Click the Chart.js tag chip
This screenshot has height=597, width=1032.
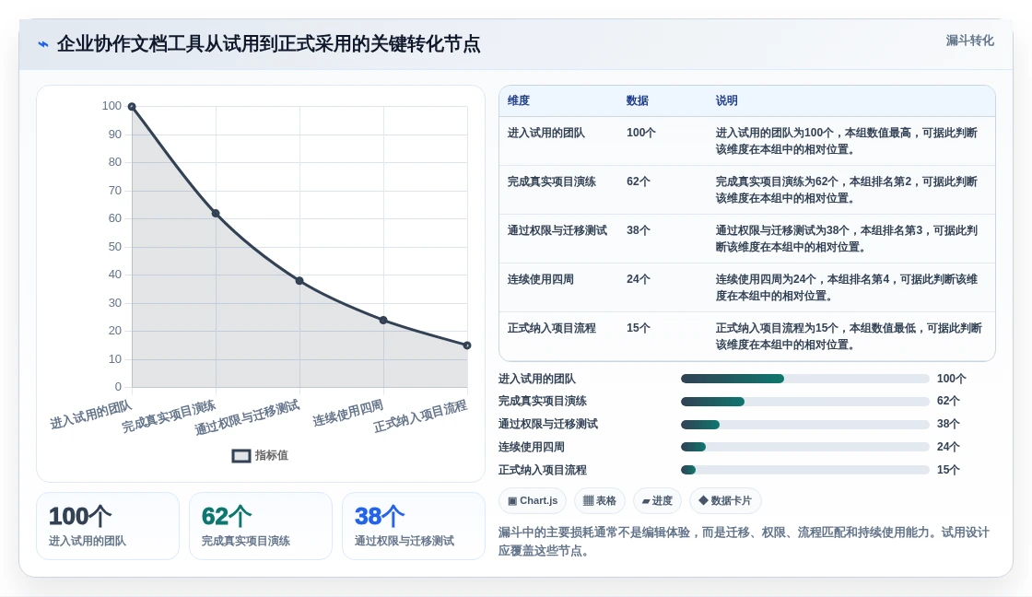click(533, 501)
